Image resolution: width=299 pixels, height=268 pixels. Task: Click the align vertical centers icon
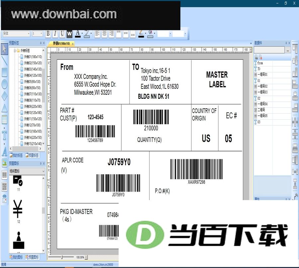click(295, 61)
